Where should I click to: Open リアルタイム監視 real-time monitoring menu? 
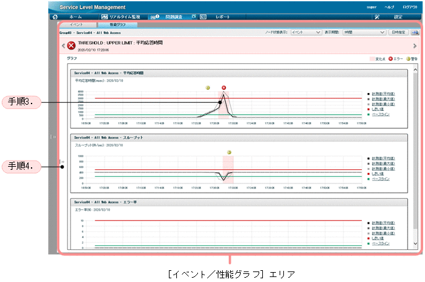point(125,17)
